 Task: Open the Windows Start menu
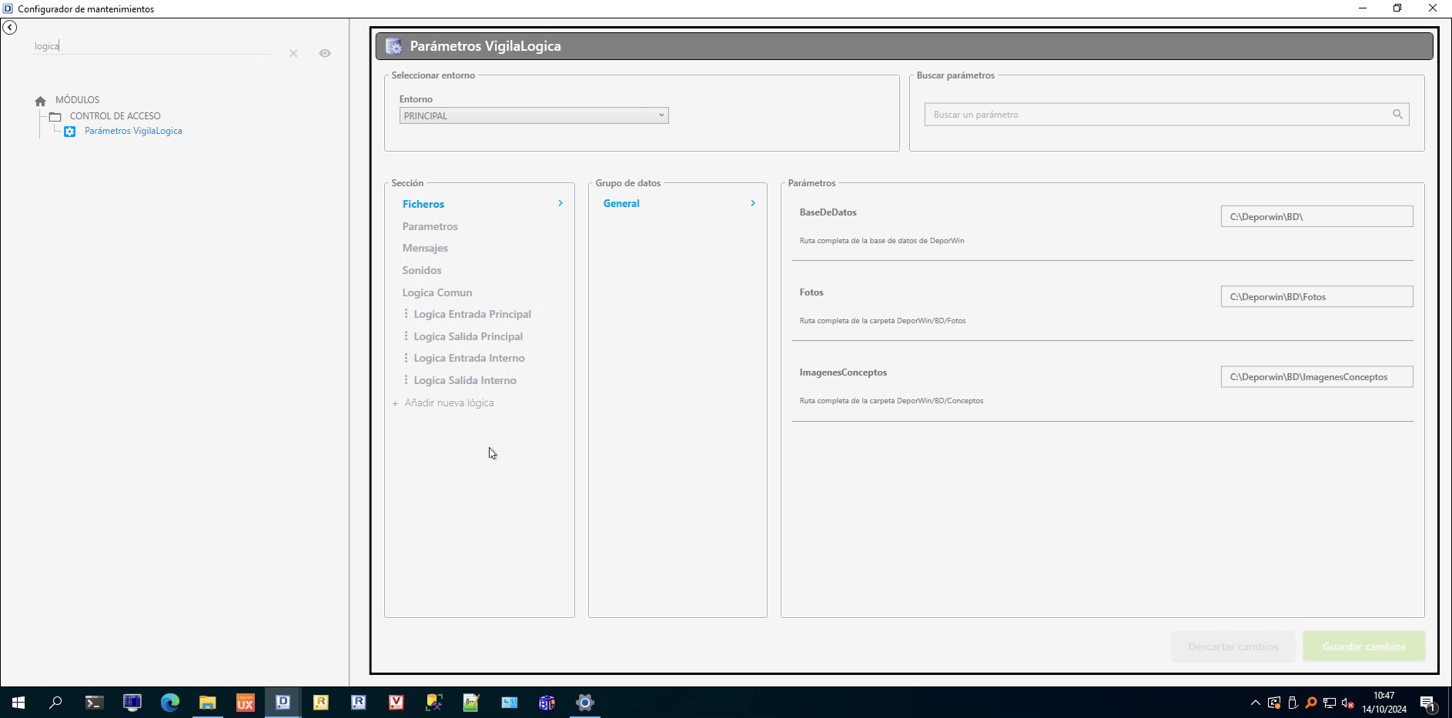(18, 703)
